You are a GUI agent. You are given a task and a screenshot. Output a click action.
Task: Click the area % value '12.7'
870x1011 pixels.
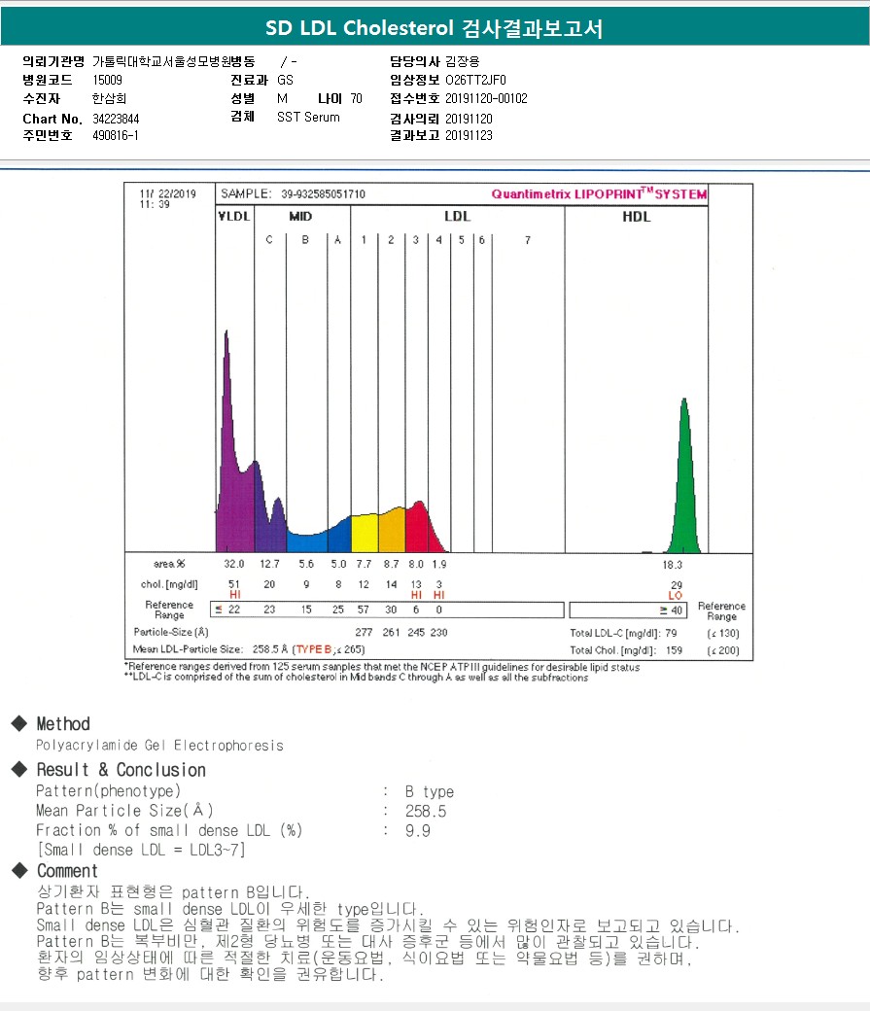pyautogui.click(x=269, y=564)
